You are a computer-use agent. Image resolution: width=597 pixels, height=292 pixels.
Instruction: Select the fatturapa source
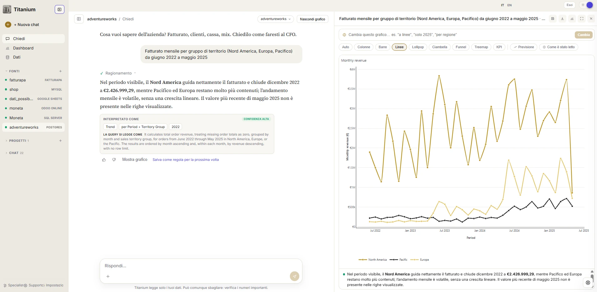tap(33, 80)
